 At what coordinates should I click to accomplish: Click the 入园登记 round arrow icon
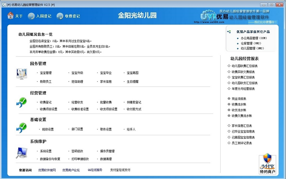point(31,16)
